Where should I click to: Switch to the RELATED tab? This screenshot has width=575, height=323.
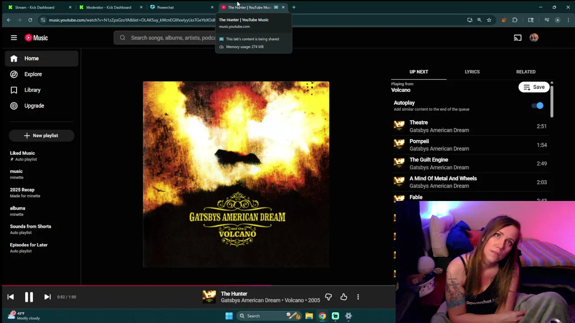526,72
